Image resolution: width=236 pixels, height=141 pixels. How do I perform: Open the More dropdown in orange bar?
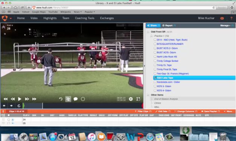click(x=229, y=111)
